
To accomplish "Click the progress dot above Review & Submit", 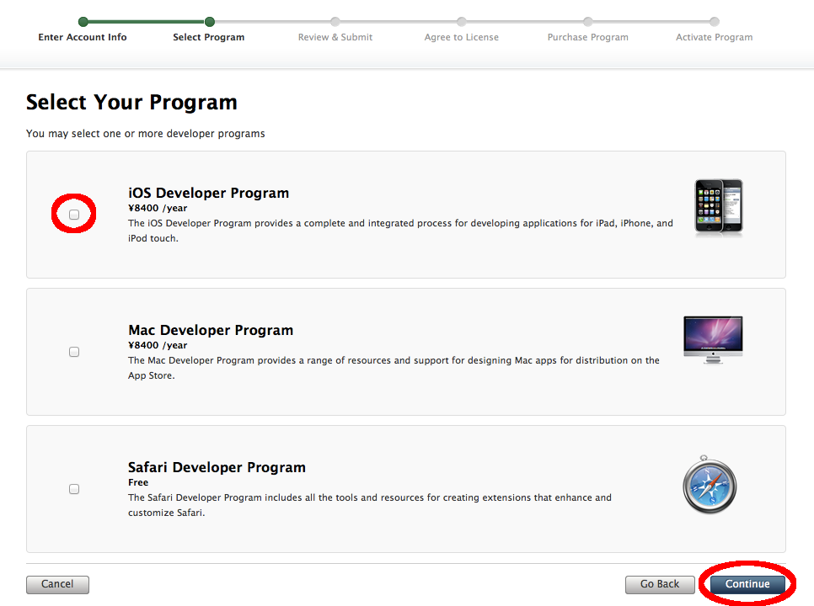I will [x=335, y=22].
